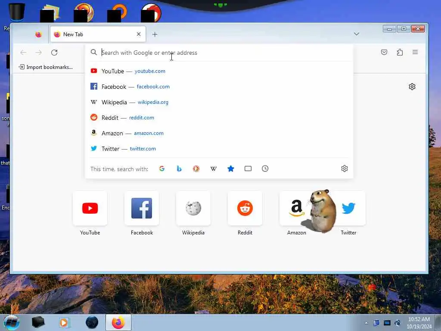
Task: Search this time with Wikipedia
Action: pyautogui.click(x=214, y=169)
